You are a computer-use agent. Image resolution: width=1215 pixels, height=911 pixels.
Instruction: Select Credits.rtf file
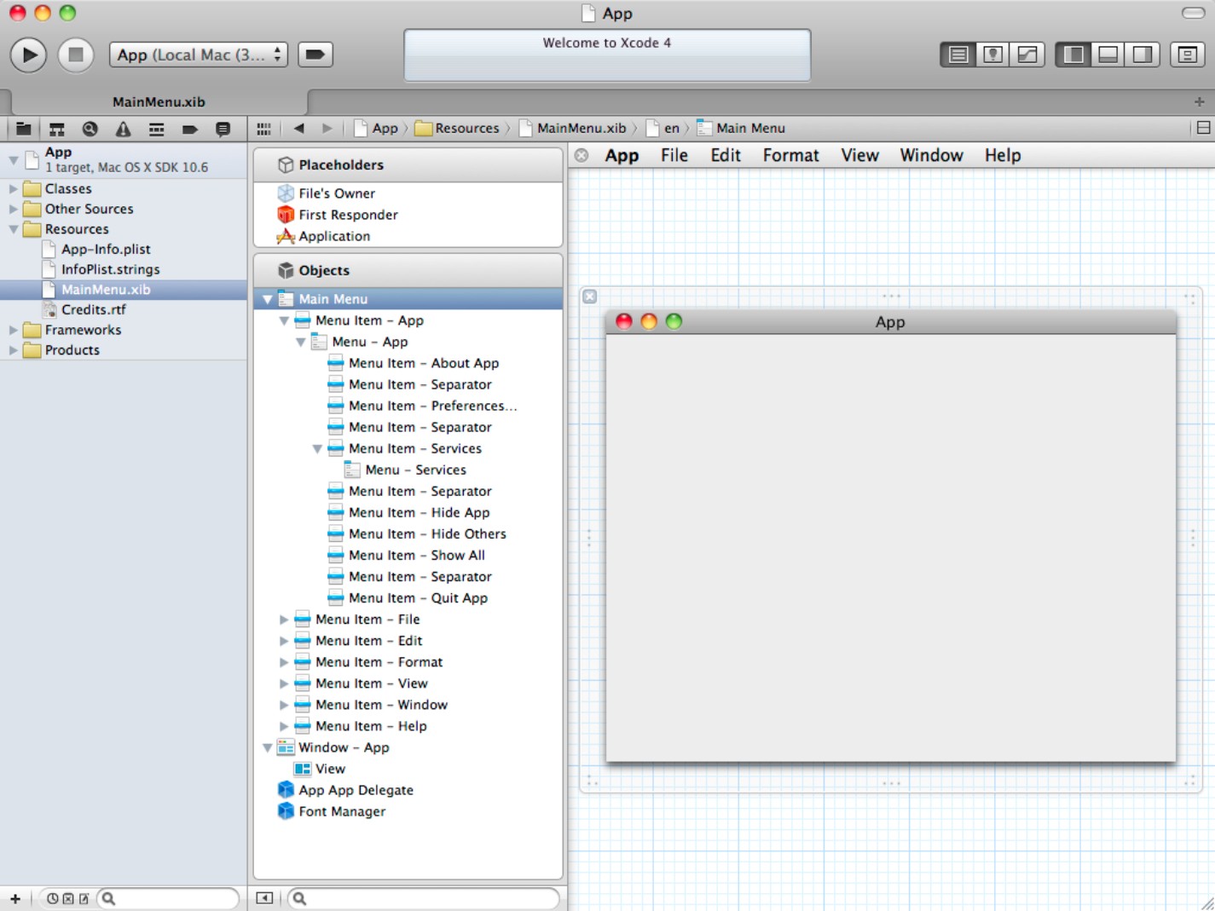coord(93,310)
